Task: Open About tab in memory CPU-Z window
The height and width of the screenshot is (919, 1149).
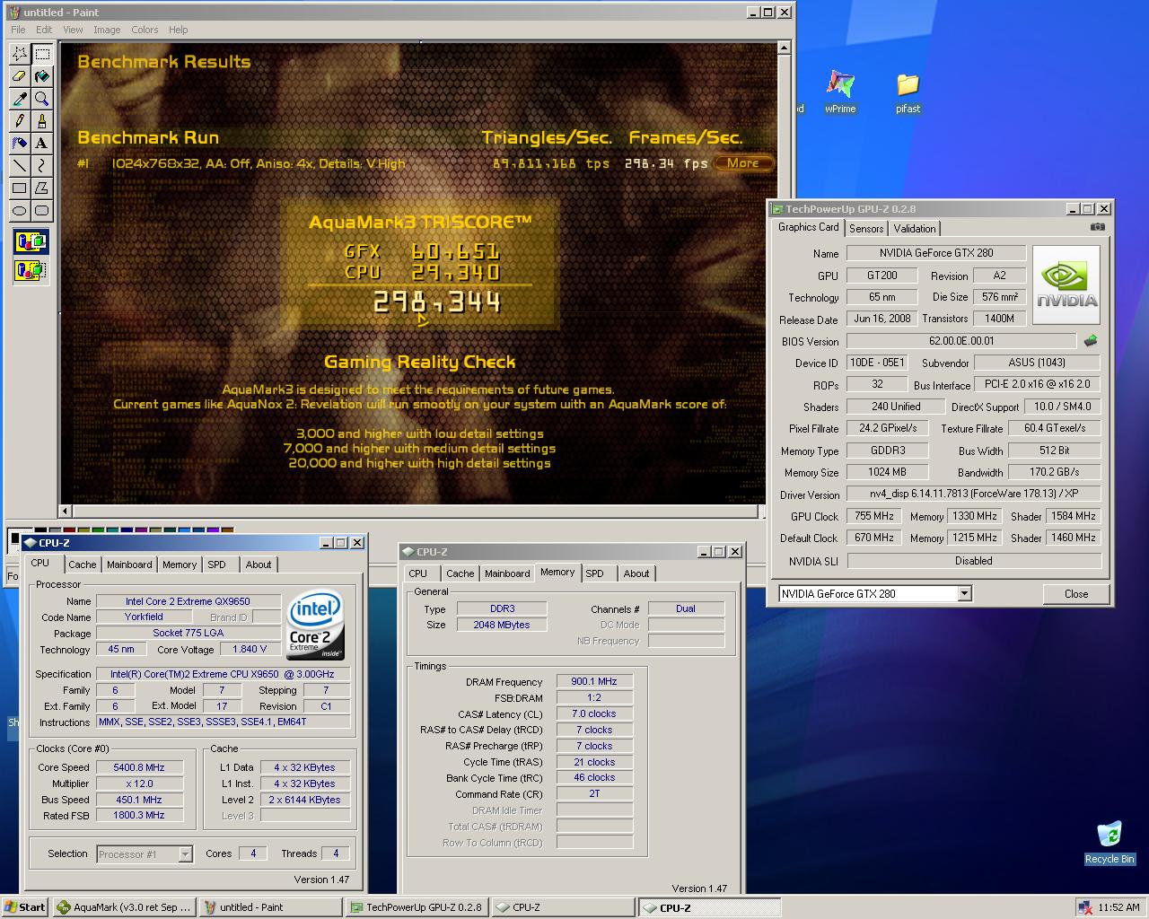Action: 636,573
